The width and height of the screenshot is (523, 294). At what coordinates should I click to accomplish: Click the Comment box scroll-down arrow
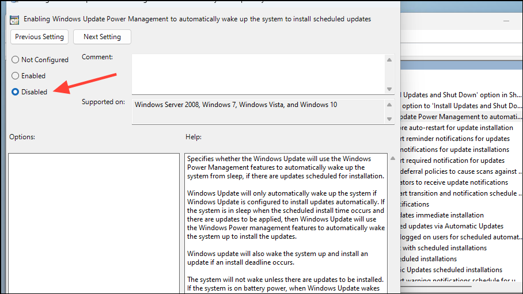point(389,89)
